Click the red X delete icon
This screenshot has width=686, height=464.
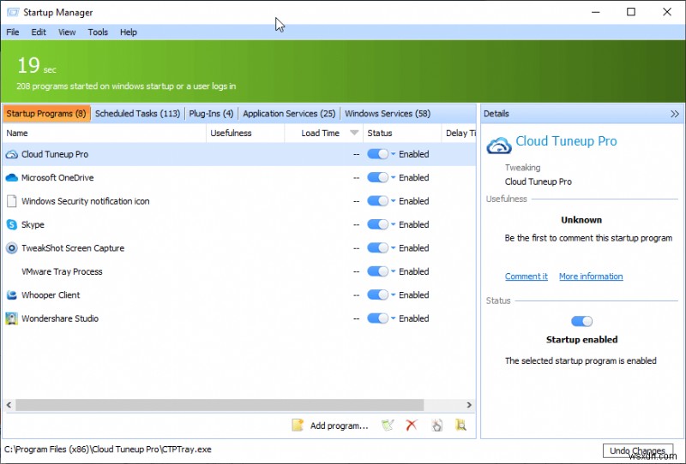412,425
